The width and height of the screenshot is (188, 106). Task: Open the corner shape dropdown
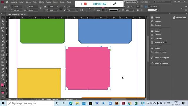[159, 10]
